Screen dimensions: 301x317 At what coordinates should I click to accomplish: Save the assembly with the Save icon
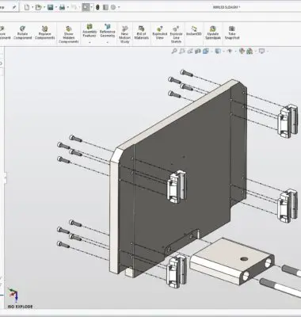(x=51, y=7)
